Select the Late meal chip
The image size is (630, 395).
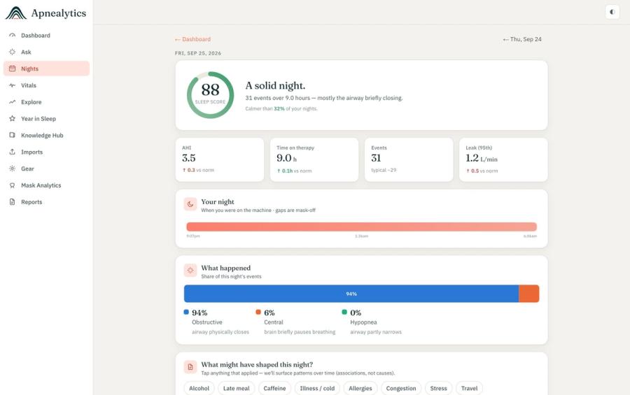(237, 388)
